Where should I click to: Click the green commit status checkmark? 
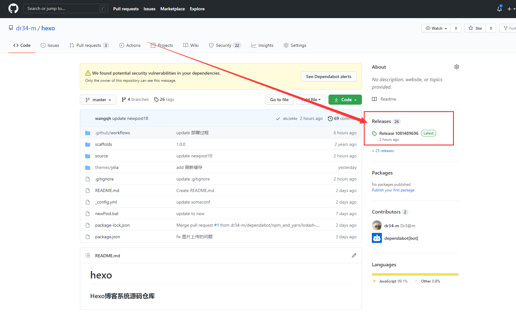[x=278, y=119]
